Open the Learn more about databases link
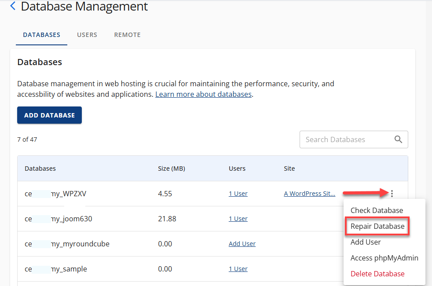 pos(203,94)
